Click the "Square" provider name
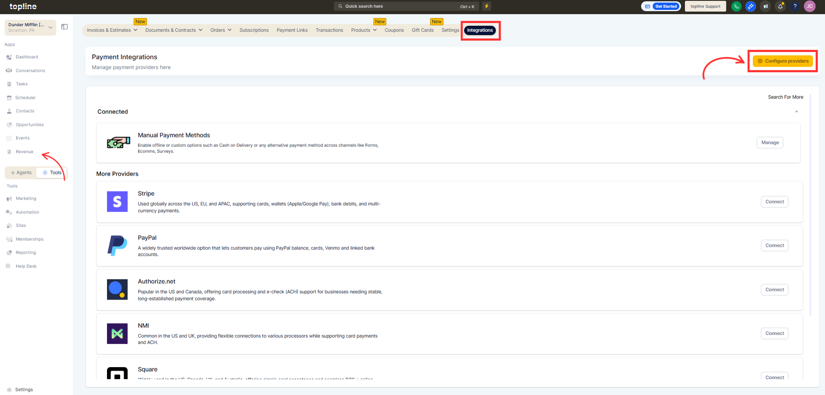 pyautogui.click(x=148, y=370)
